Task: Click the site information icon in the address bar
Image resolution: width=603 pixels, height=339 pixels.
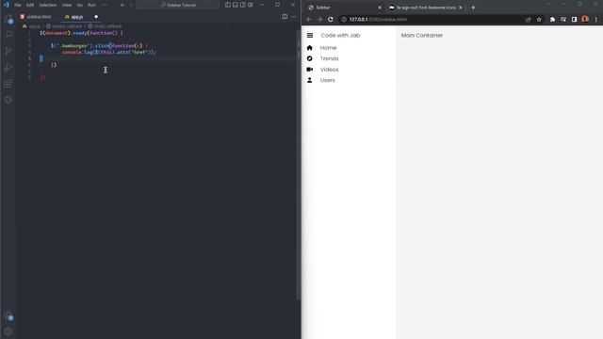Action: pos(344,19)
